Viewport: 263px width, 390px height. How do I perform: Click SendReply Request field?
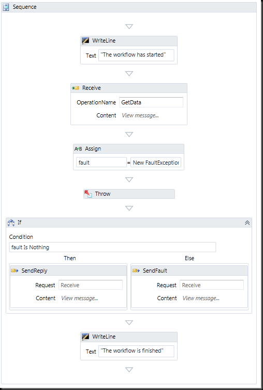pos(91,285)
